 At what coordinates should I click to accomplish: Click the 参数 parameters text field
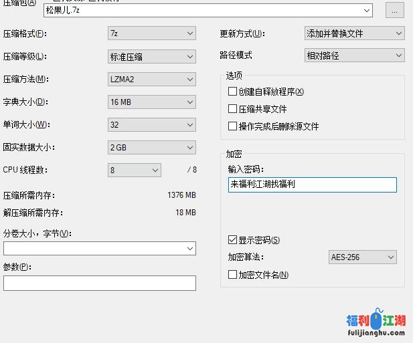99,283
